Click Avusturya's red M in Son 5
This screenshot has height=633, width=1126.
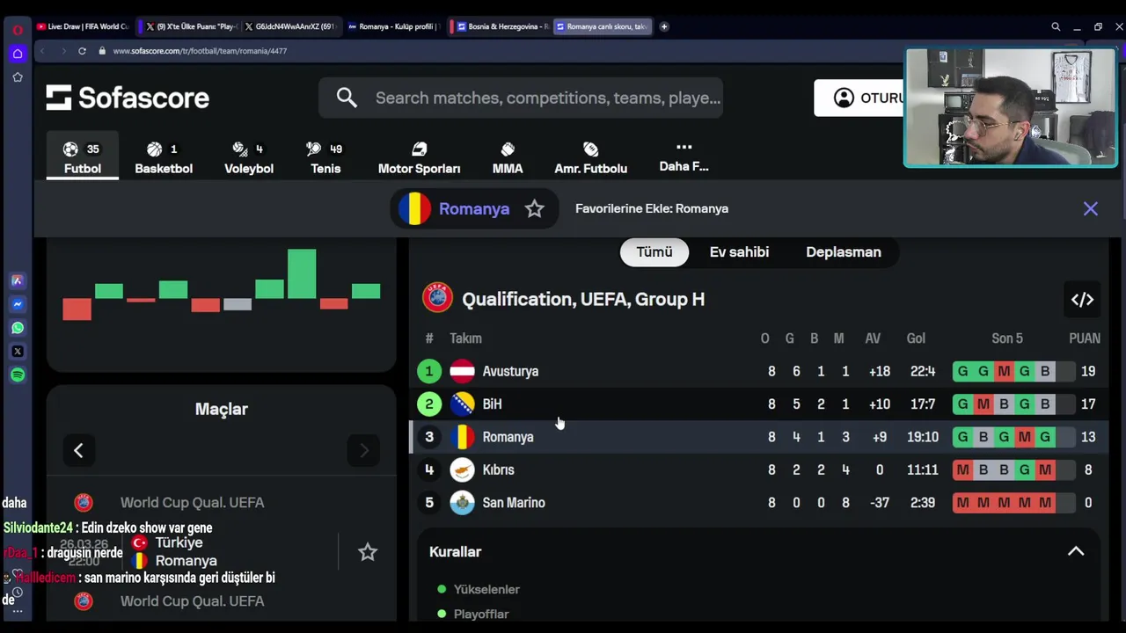(x=1004, y=371)
